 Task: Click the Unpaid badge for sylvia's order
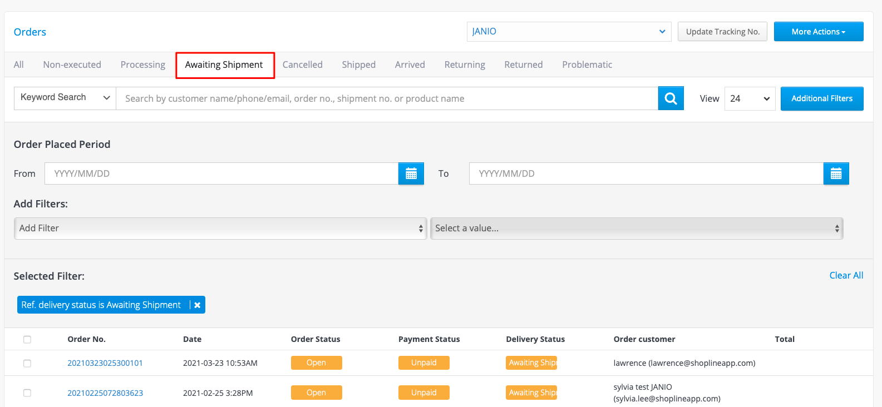423,393
